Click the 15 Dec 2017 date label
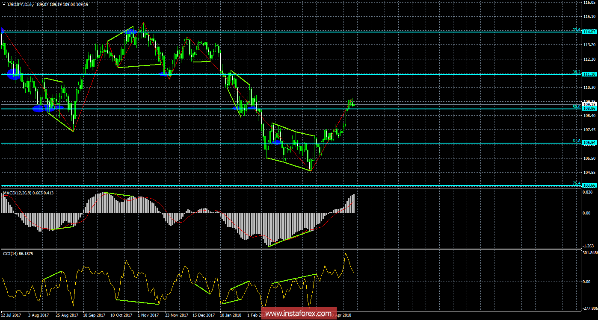This screenshot has height=320, width=598. pyautogui.click(x=203, y=315)
